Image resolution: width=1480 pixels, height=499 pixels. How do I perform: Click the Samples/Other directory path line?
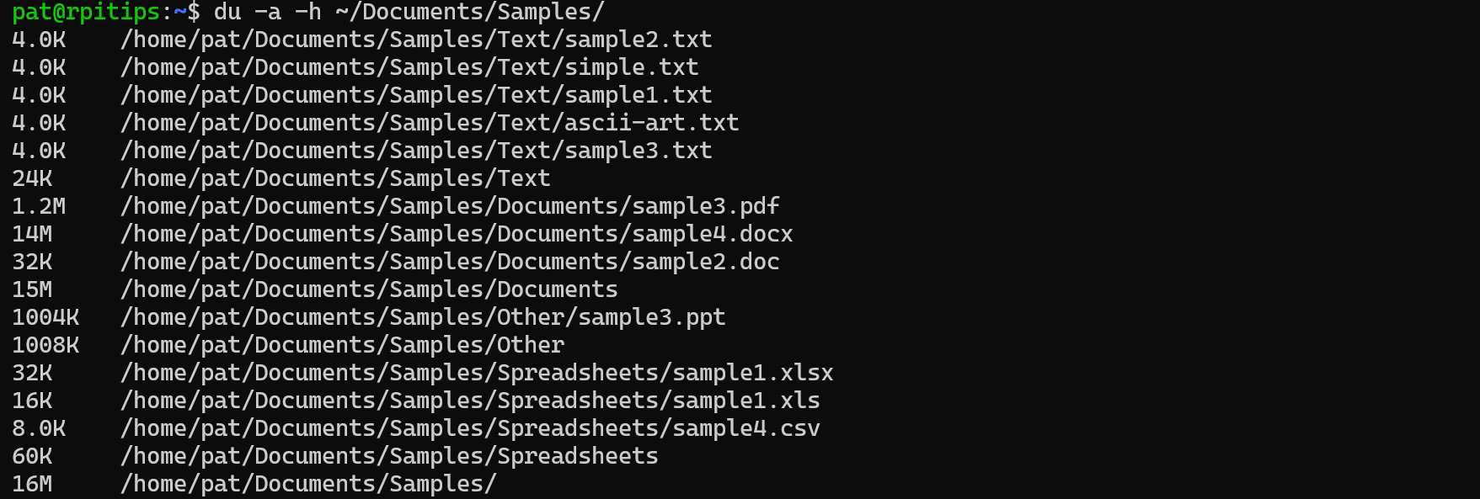click(342, 345)
